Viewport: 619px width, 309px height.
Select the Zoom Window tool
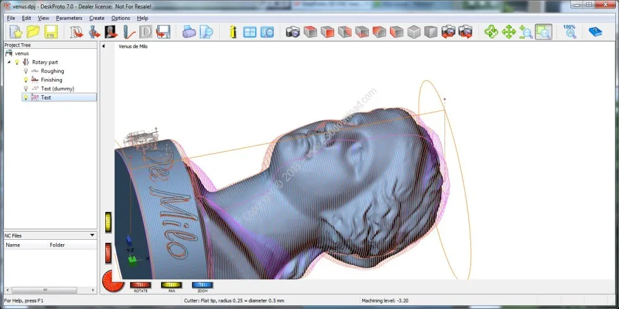point(543,32)
